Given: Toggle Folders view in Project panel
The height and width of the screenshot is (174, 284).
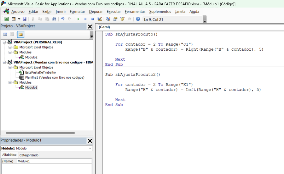Looking at the screenshot, I should (20, 34).
